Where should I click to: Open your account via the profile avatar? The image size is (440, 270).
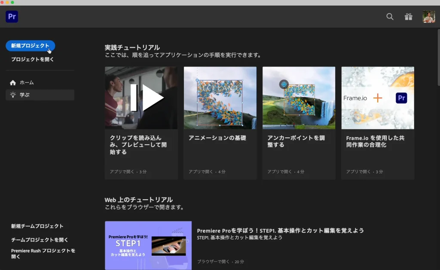point(428,17)
